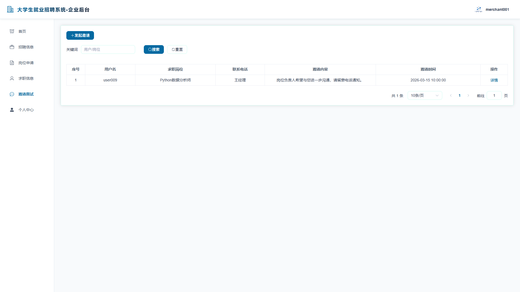Viewport: 520px width, 292px height.
Task: Click the 招聘信息 briefcase icon
Action: (12, 47)
